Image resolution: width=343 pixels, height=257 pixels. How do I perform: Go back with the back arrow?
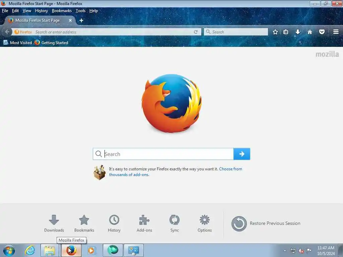7,32
